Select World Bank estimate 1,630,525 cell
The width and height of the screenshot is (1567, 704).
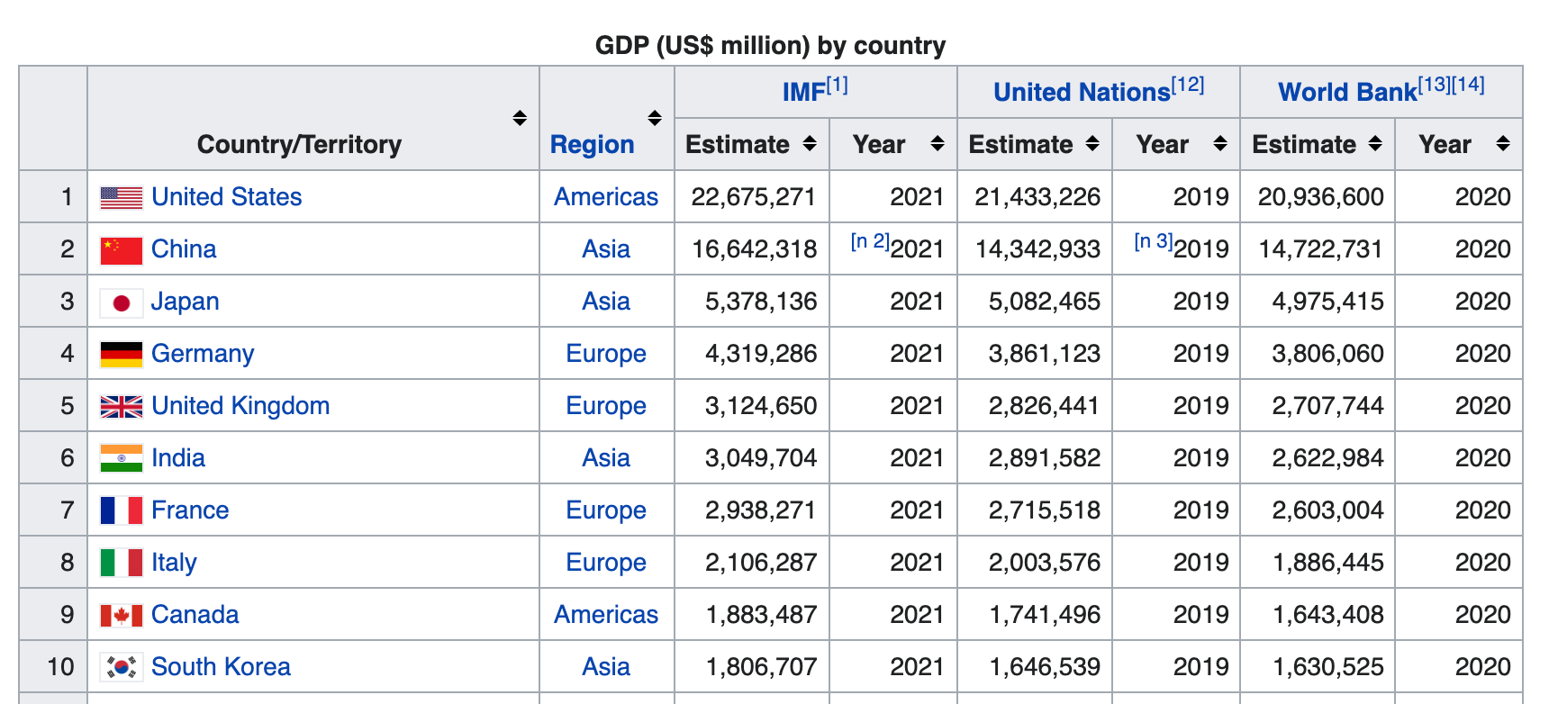(1318, 667)
